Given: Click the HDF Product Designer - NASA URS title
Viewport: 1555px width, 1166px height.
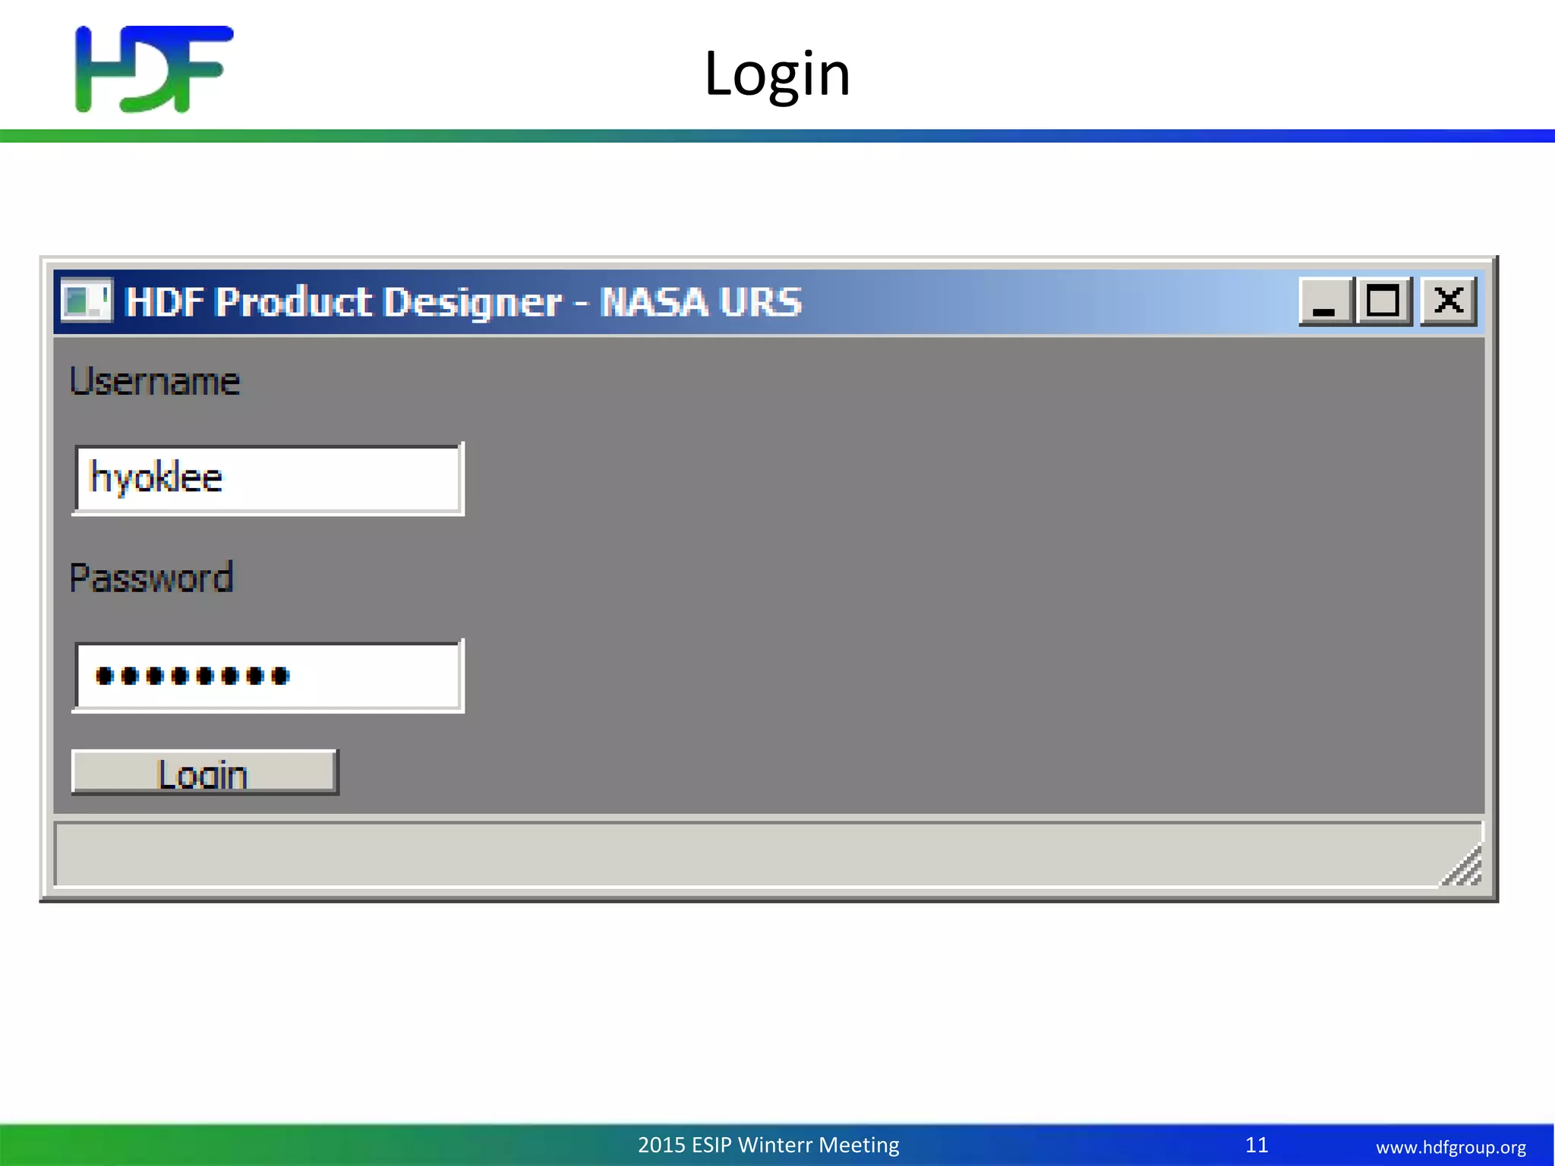Looking at the screenshot, I should (x=463, y=301).
